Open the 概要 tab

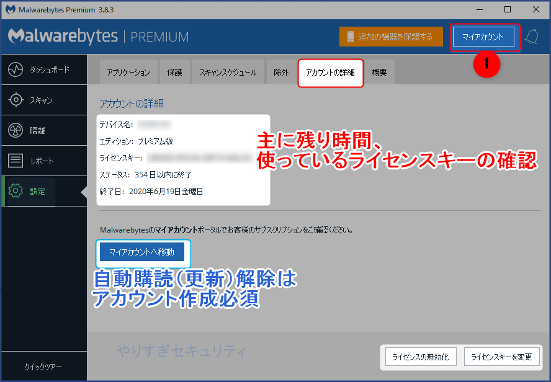tap(380, 73)
